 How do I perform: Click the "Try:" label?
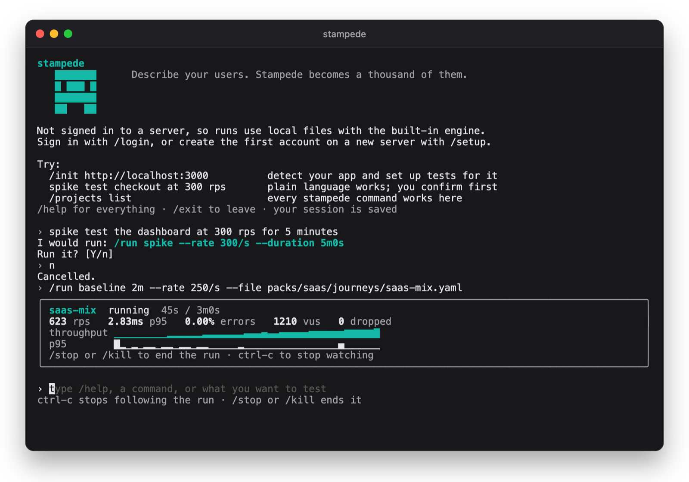[49, 165]
